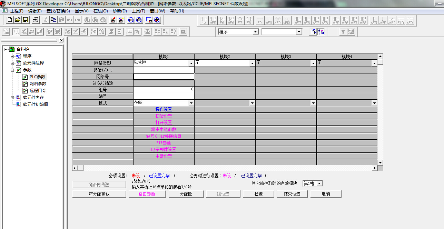This screenshot has width=444, height=229.
Task: Click the New Project icon
Action: (10, 20)
